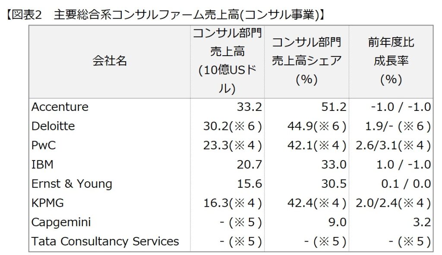Click the Capgemini row label
442x255 pixels.
pyautogui.click(x=61, y=223)
